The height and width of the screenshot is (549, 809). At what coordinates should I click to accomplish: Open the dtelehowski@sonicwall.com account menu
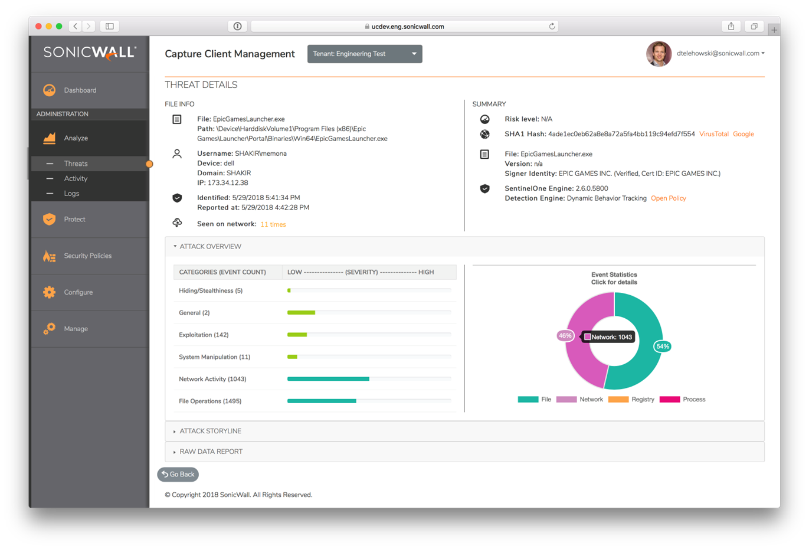720,53
